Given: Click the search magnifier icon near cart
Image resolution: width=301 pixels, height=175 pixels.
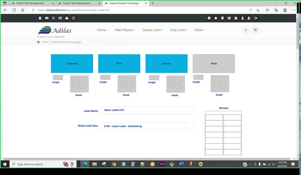Looking at the screenshot, I should (x=246, y=30).
